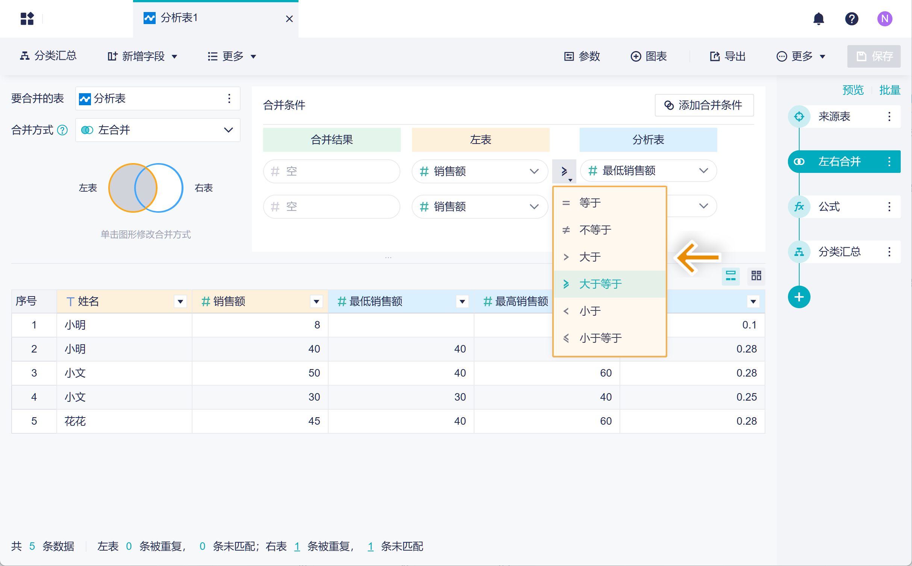The width and height of the screenshot is (912, 566).
Task: Click 添加合并条件 button
Action: click(x=704, y=105)
